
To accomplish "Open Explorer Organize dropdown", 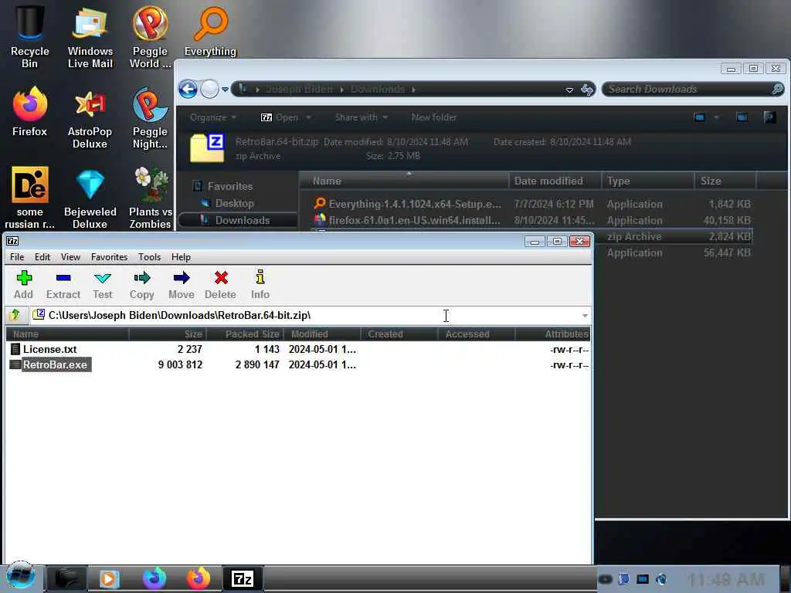I will 213,117.
